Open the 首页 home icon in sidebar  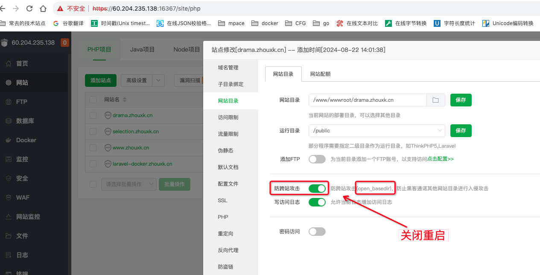click(x=9, y=63)
